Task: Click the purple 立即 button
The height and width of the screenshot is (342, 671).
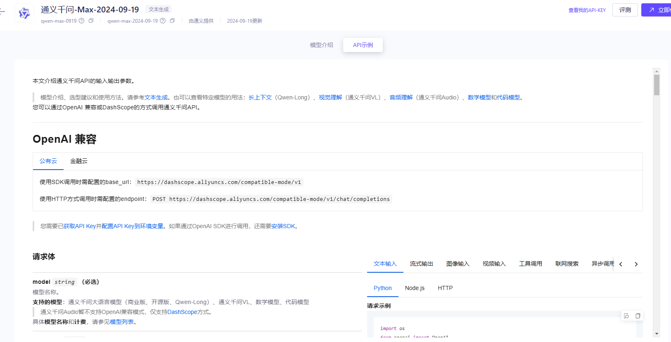Action: [x=656, y=10]
